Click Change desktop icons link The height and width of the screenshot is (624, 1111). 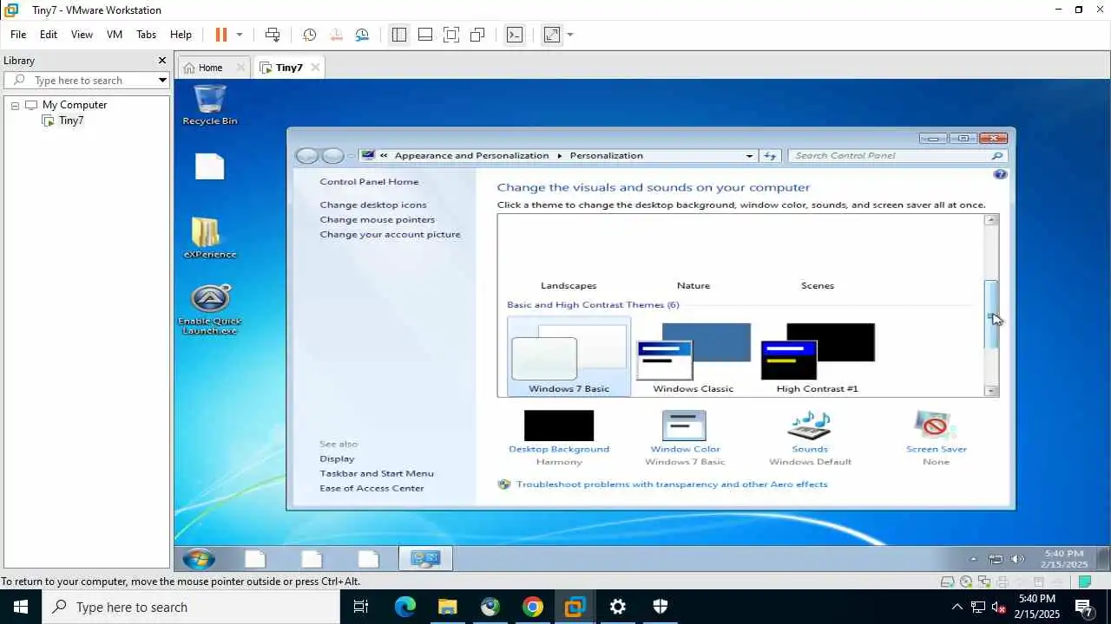(373, 205)
